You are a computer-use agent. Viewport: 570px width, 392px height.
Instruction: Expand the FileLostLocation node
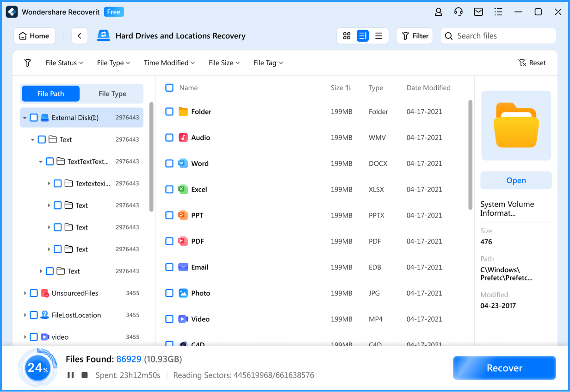coord(25,315)
